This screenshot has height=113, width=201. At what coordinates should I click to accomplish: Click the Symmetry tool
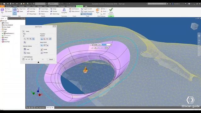click(x=64, y=11)
